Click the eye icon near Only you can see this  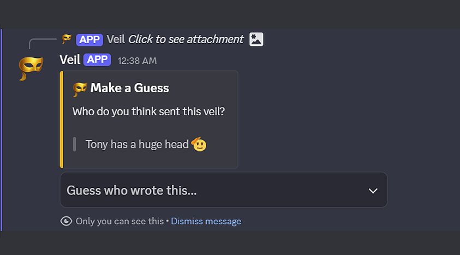pyautogui.click(x=67, y=221)
